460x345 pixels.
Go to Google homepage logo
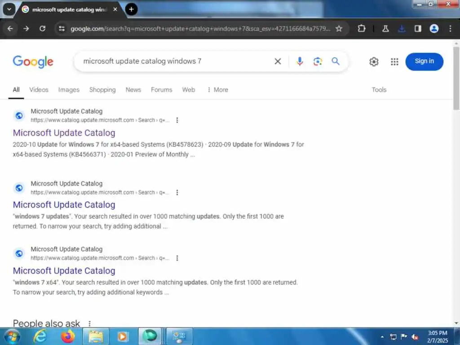tap(33, 62)
